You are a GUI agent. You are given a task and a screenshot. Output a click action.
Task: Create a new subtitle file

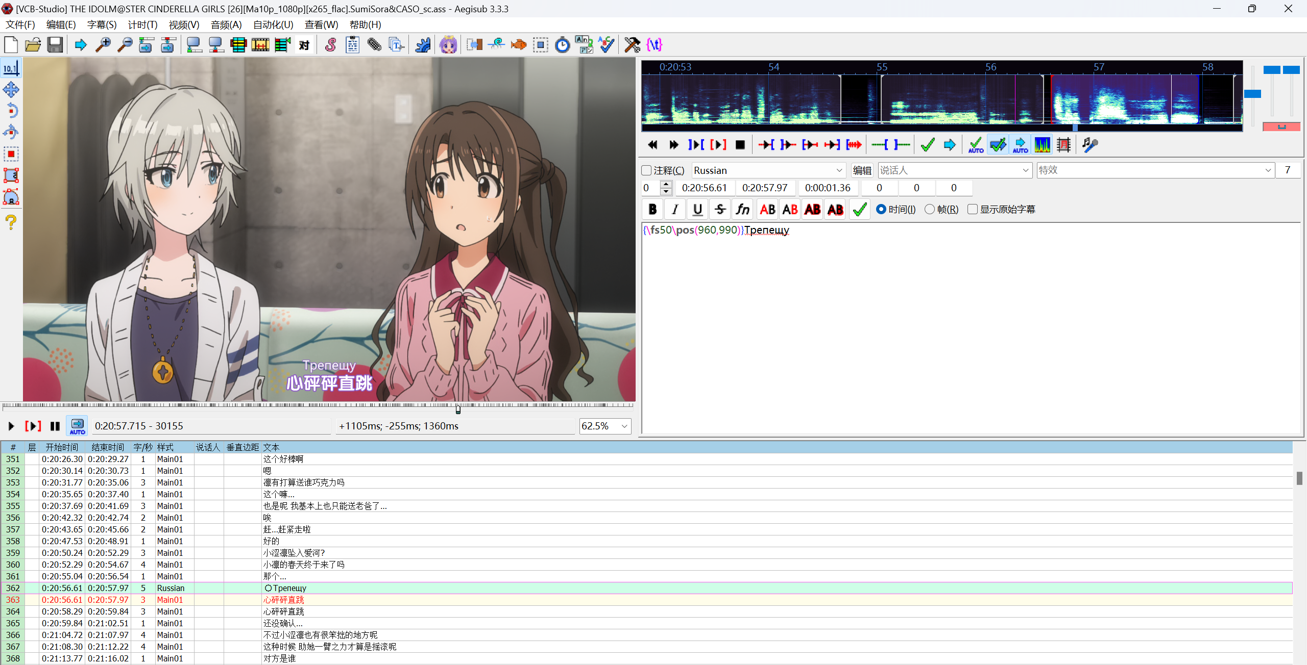(11, 45)
